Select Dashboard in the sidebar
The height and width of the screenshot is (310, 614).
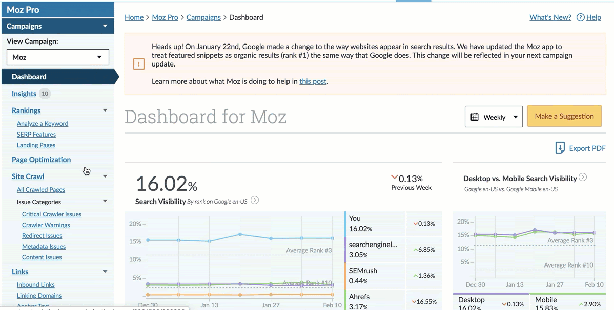point(29,77)
